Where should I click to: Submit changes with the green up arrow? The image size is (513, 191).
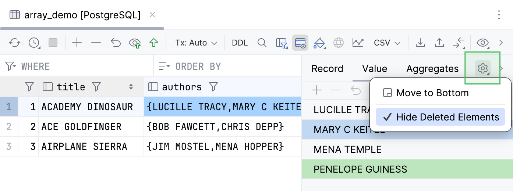154,43
